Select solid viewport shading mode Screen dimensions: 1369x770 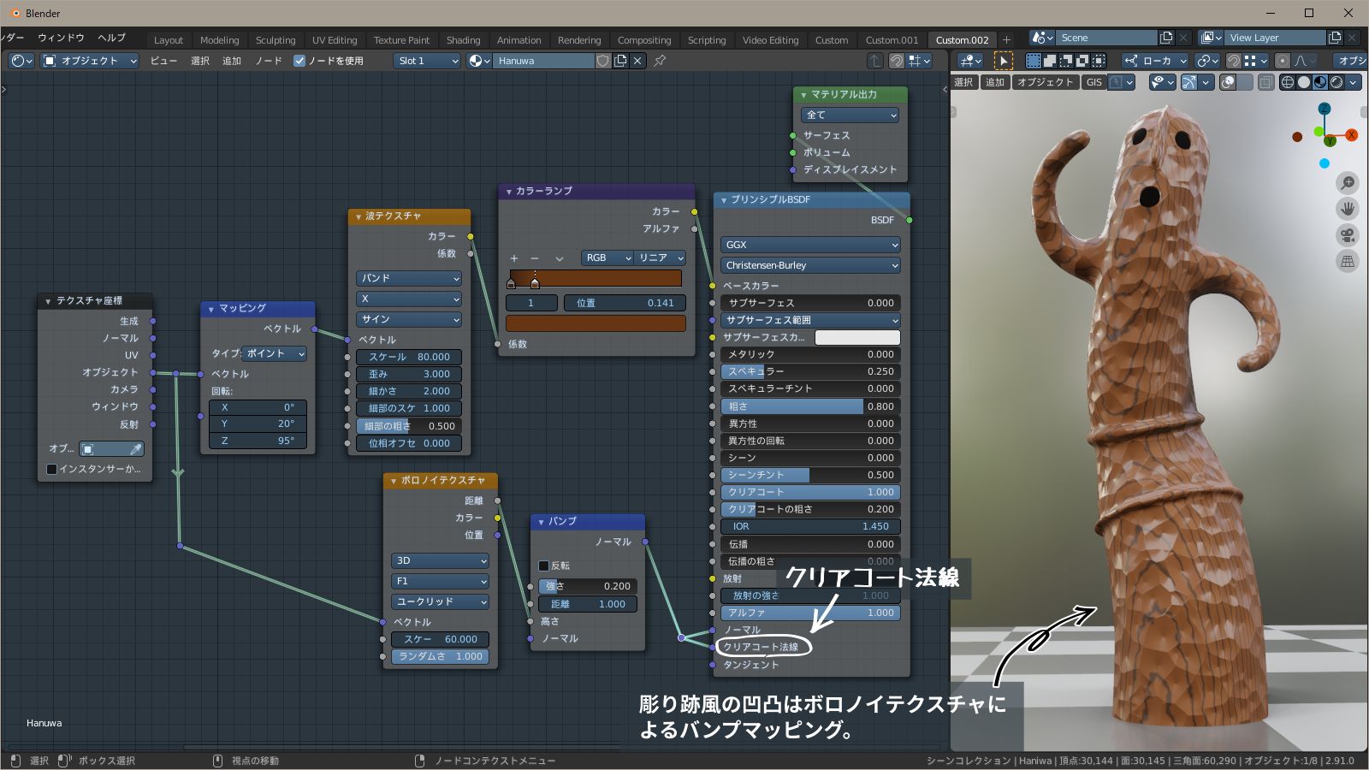[1304, 82]
